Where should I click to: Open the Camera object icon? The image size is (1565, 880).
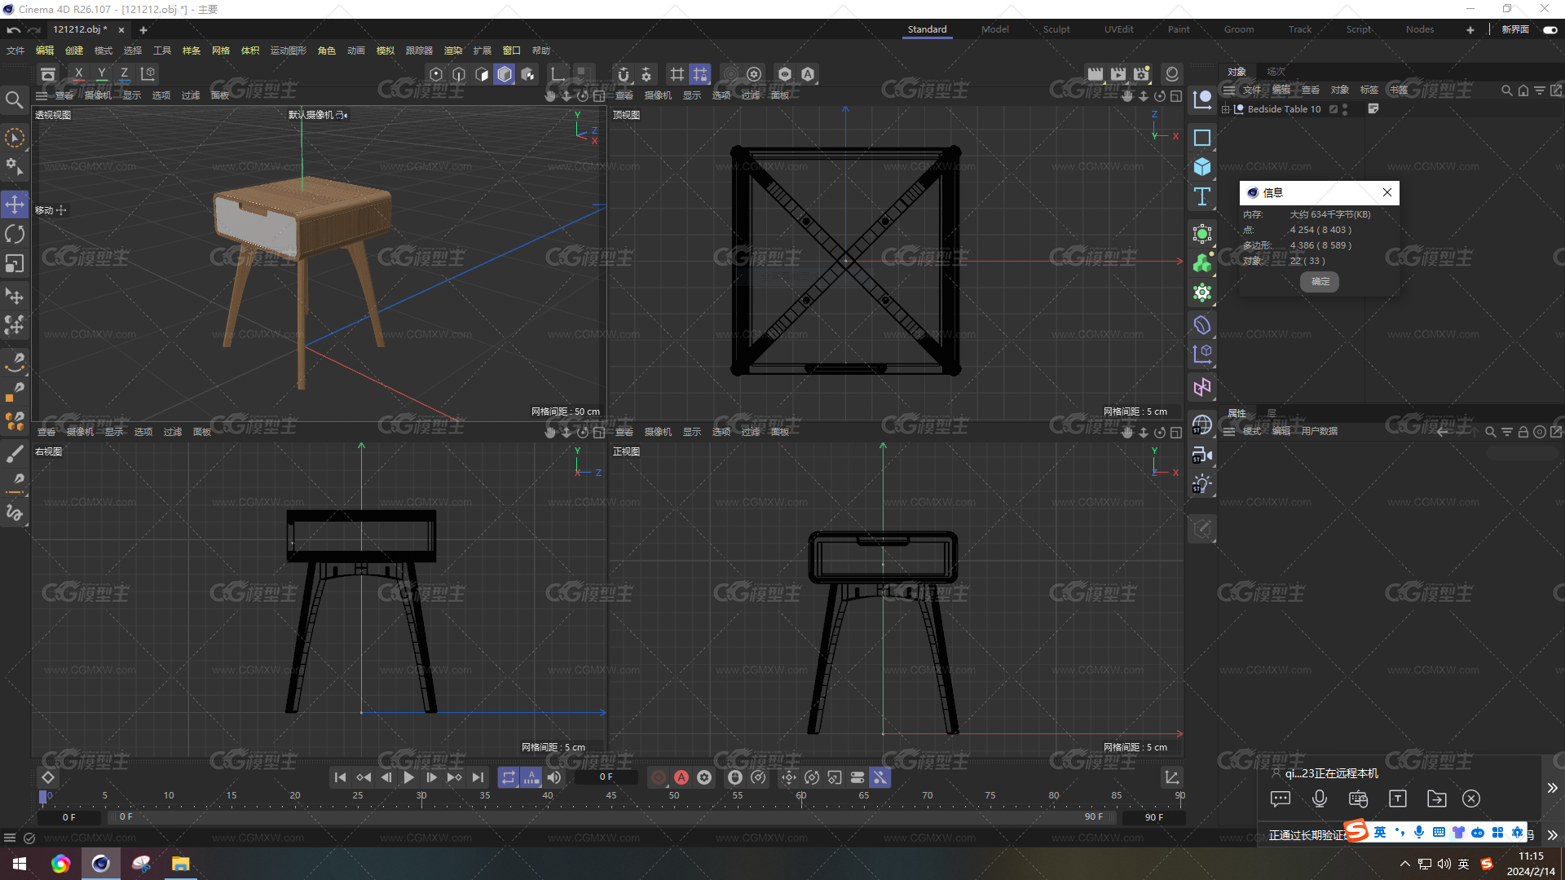point(1202,455)
